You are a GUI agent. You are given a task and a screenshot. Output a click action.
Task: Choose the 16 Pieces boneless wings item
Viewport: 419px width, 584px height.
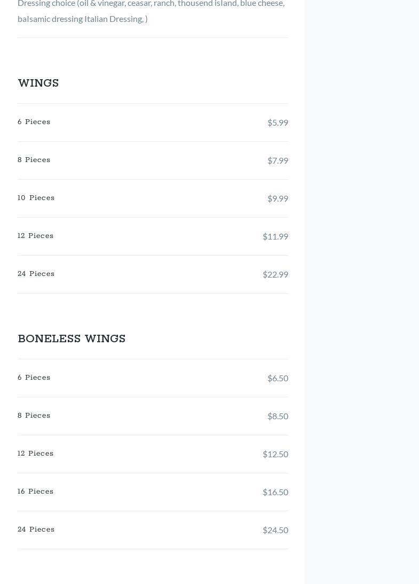coord(36,491)
